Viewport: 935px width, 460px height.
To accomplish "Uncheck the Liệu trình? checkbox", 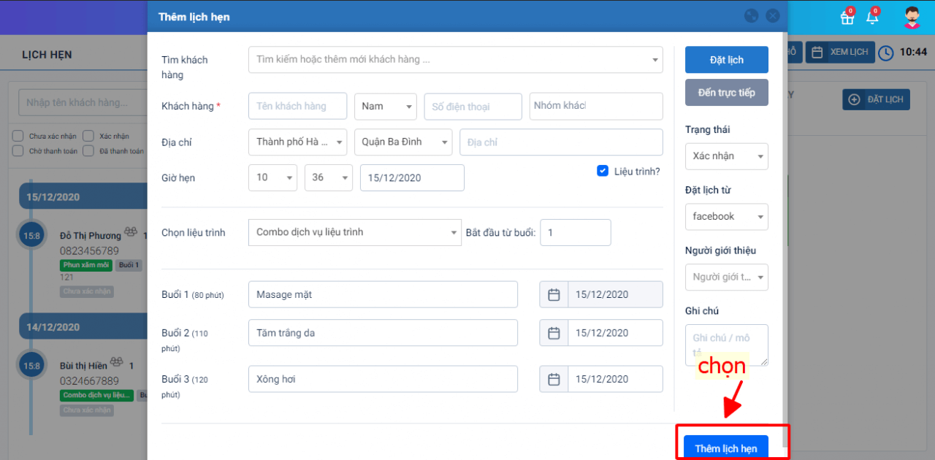I will pyautogui.click(x=603, y=171).
